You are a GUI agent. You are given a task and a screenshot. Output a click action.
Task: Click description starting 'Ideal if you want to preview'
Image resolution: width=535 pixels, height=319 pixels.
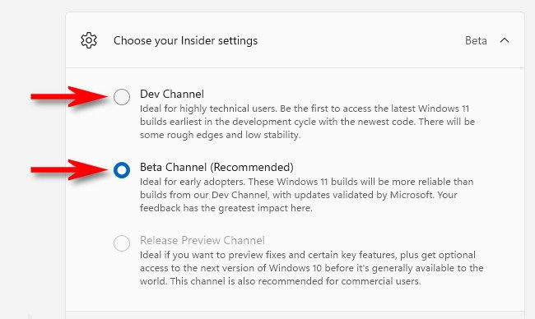(x=311, y=268)
